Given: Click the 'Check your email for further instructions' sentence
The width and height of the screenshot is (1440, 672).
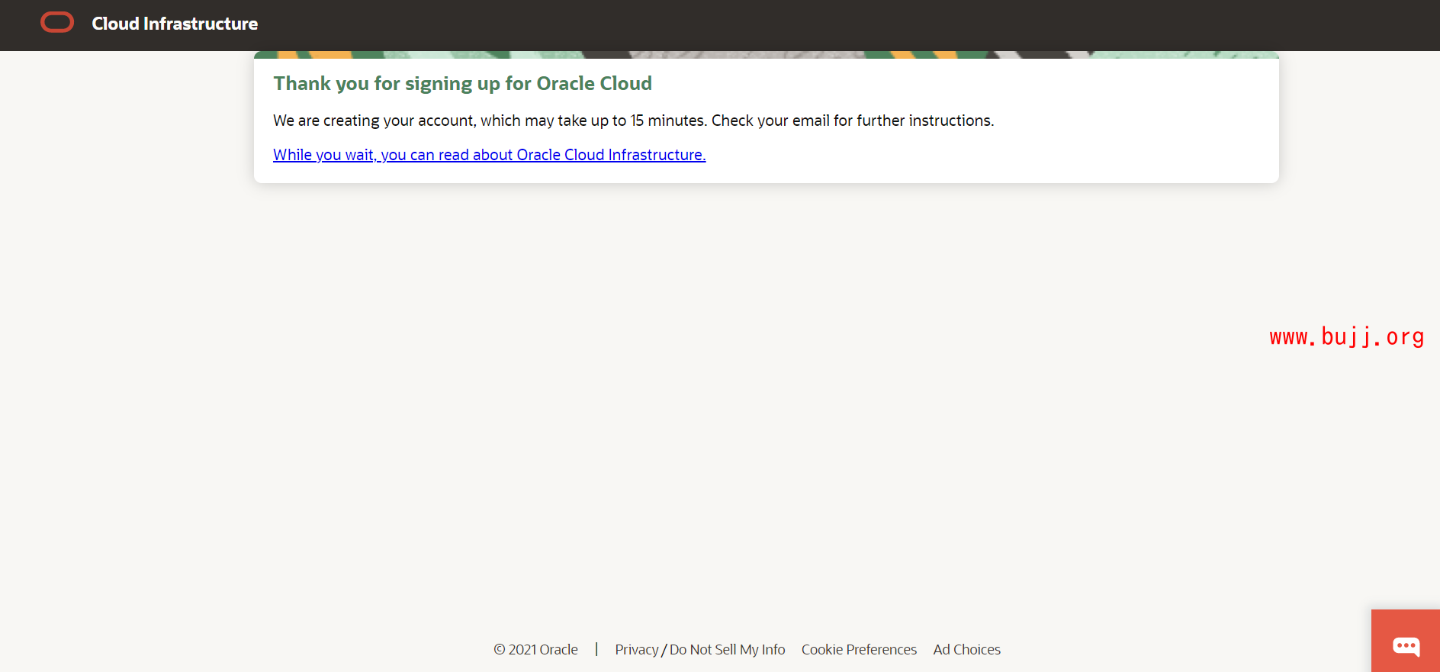Looking at the screenshot, I should click(x=852, y=121).
